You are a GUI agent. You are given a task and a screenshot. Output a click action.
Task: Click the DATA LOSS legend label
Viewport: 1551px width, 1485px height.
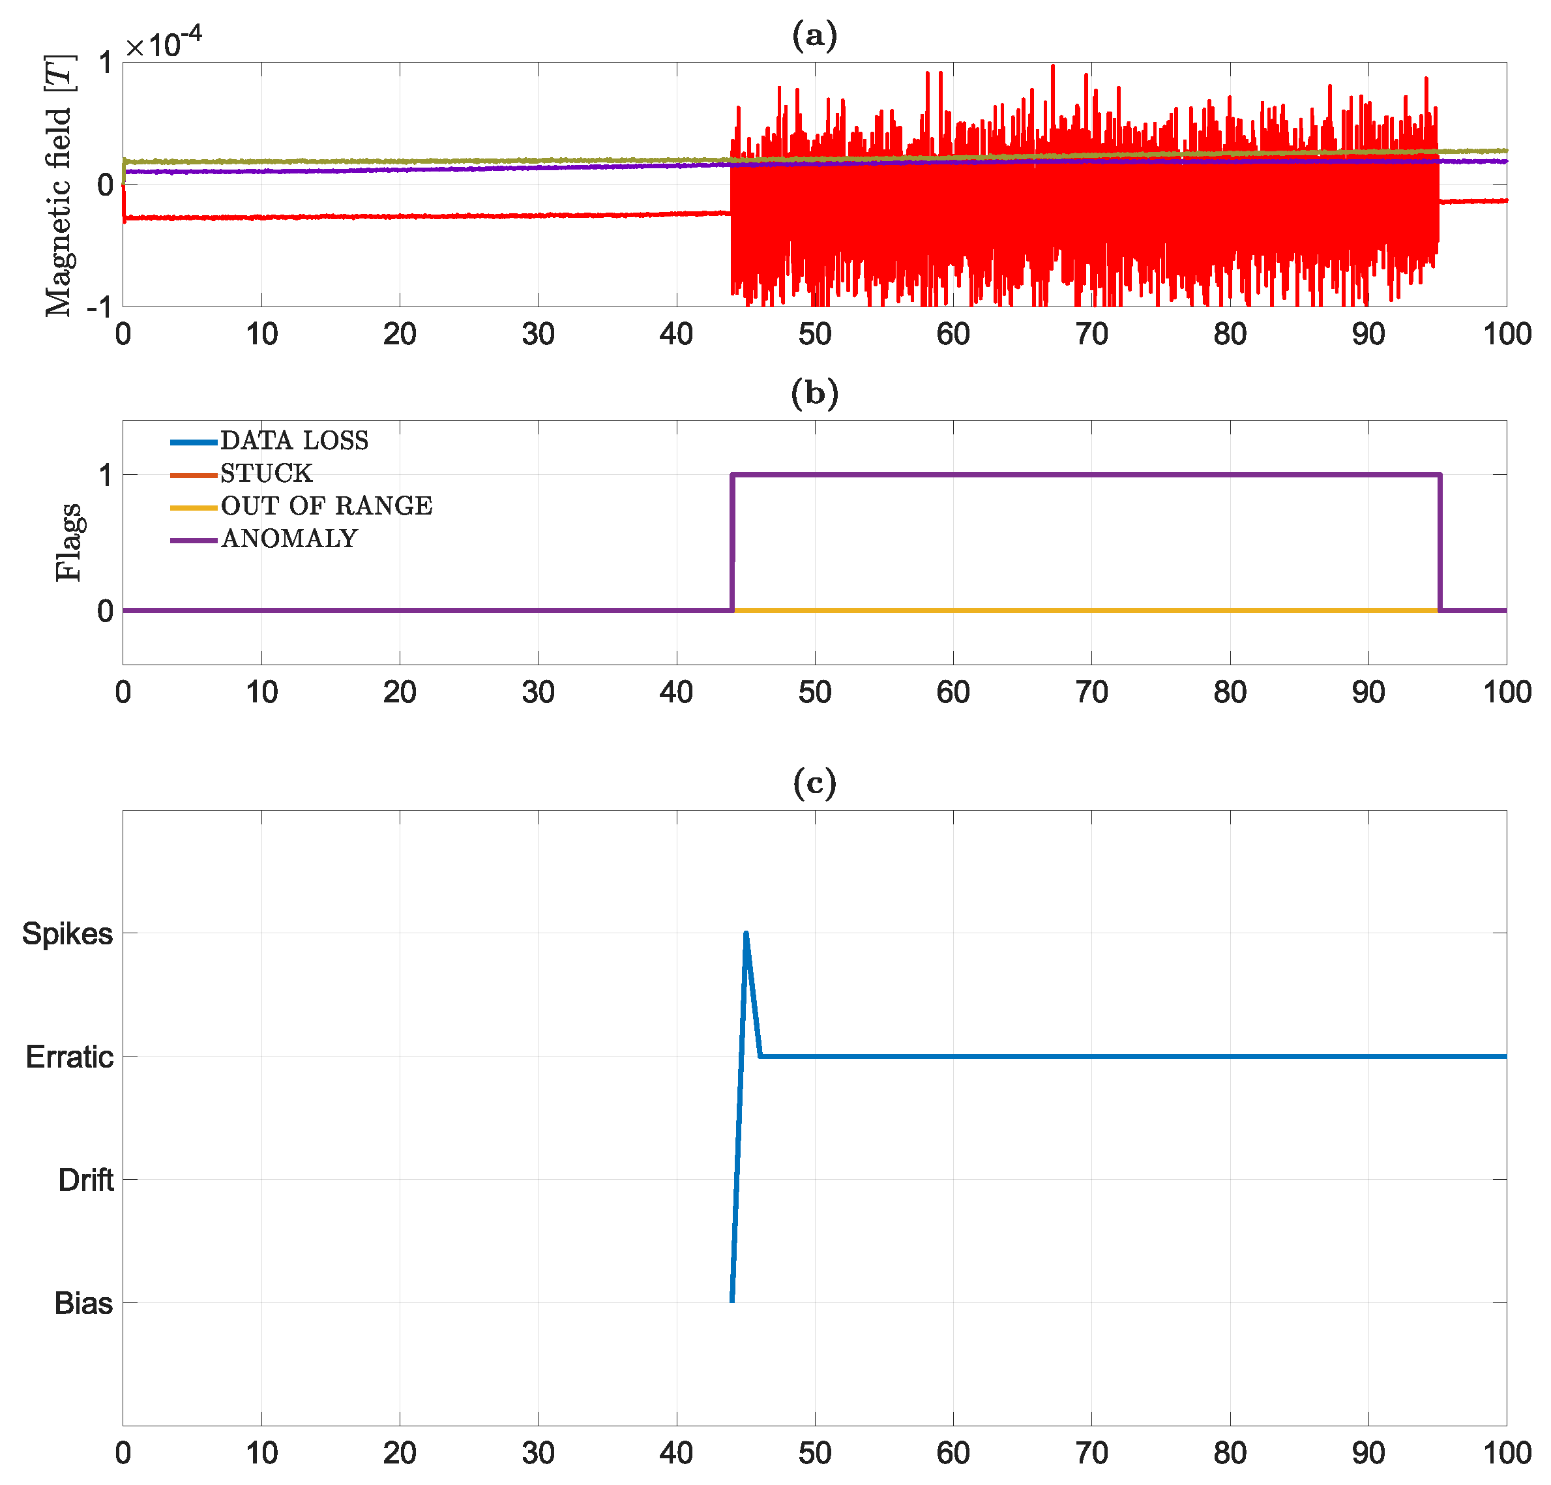(x=295, y=441)
